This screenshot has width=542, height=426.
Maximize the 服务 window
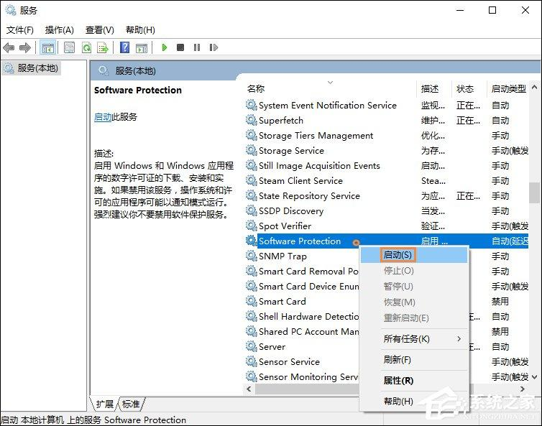(x=492, y=10)
